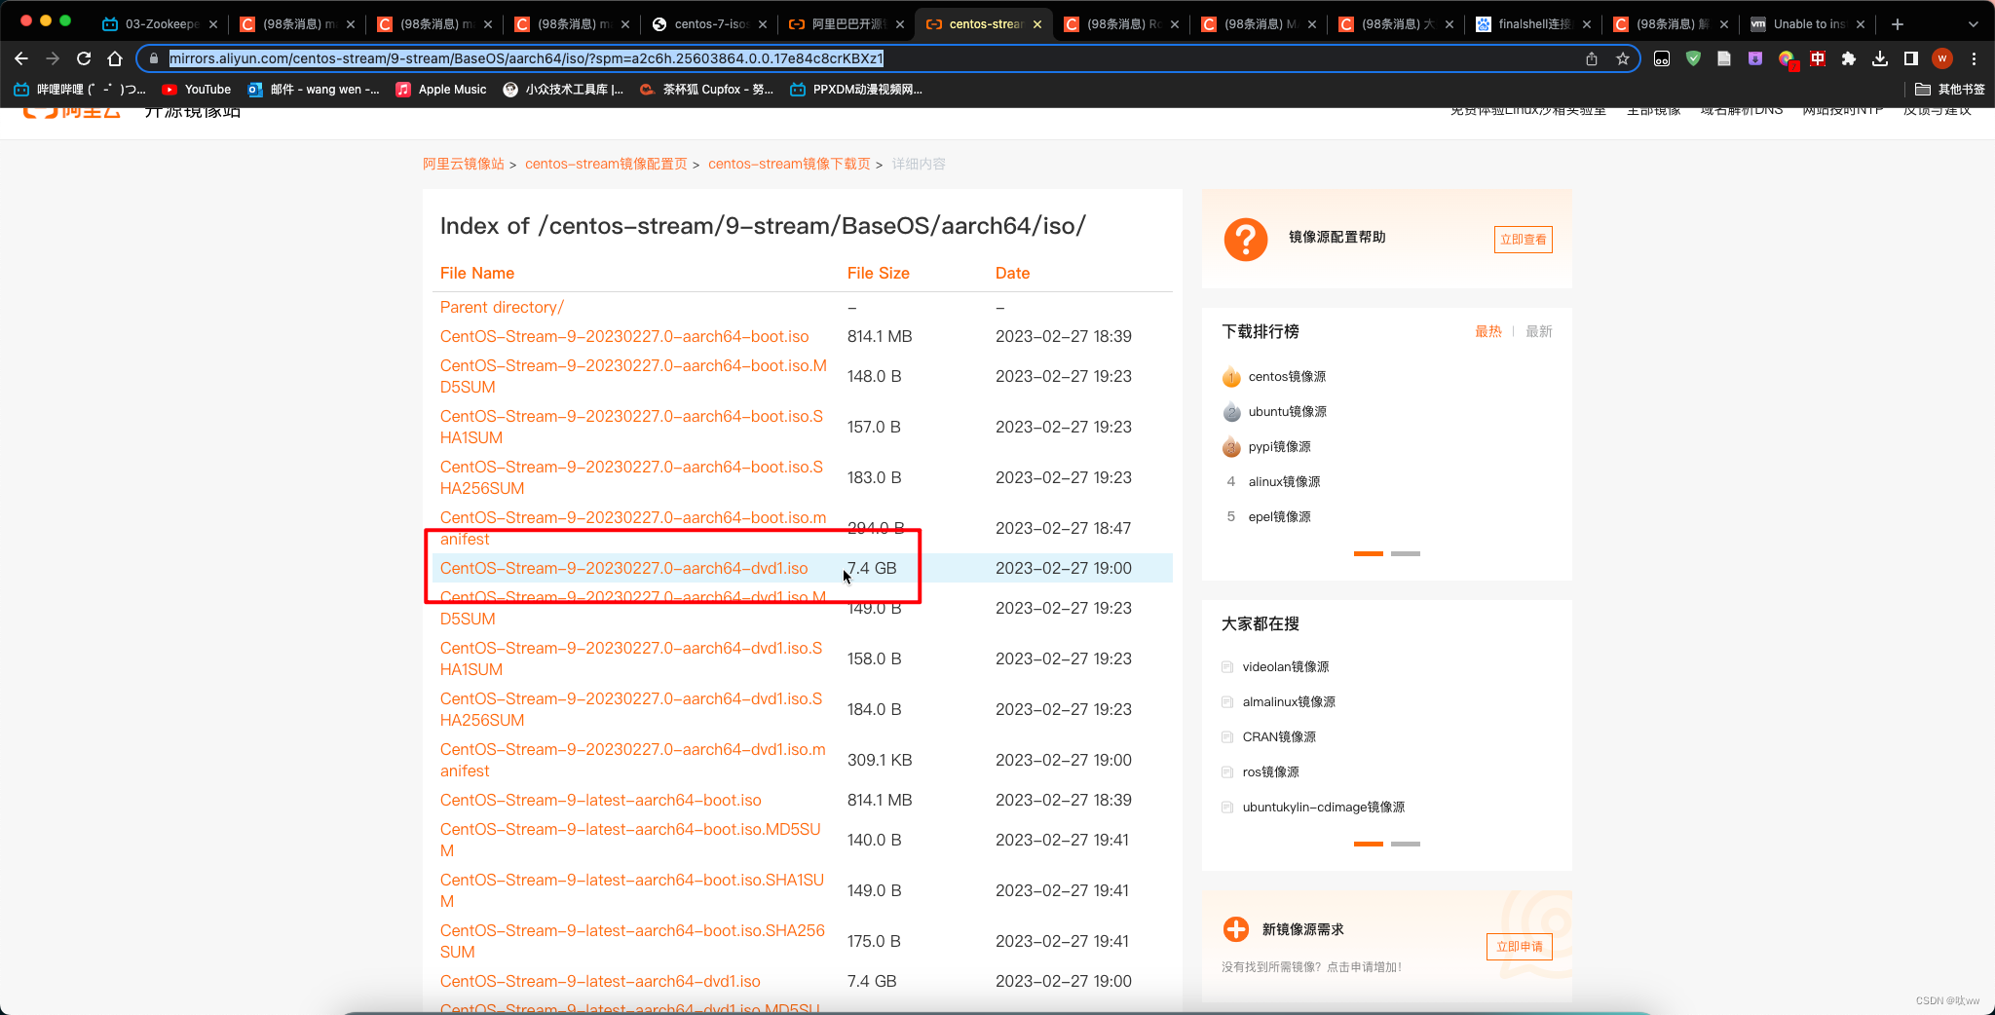Open the YouTube bookmark

(197, 89)
